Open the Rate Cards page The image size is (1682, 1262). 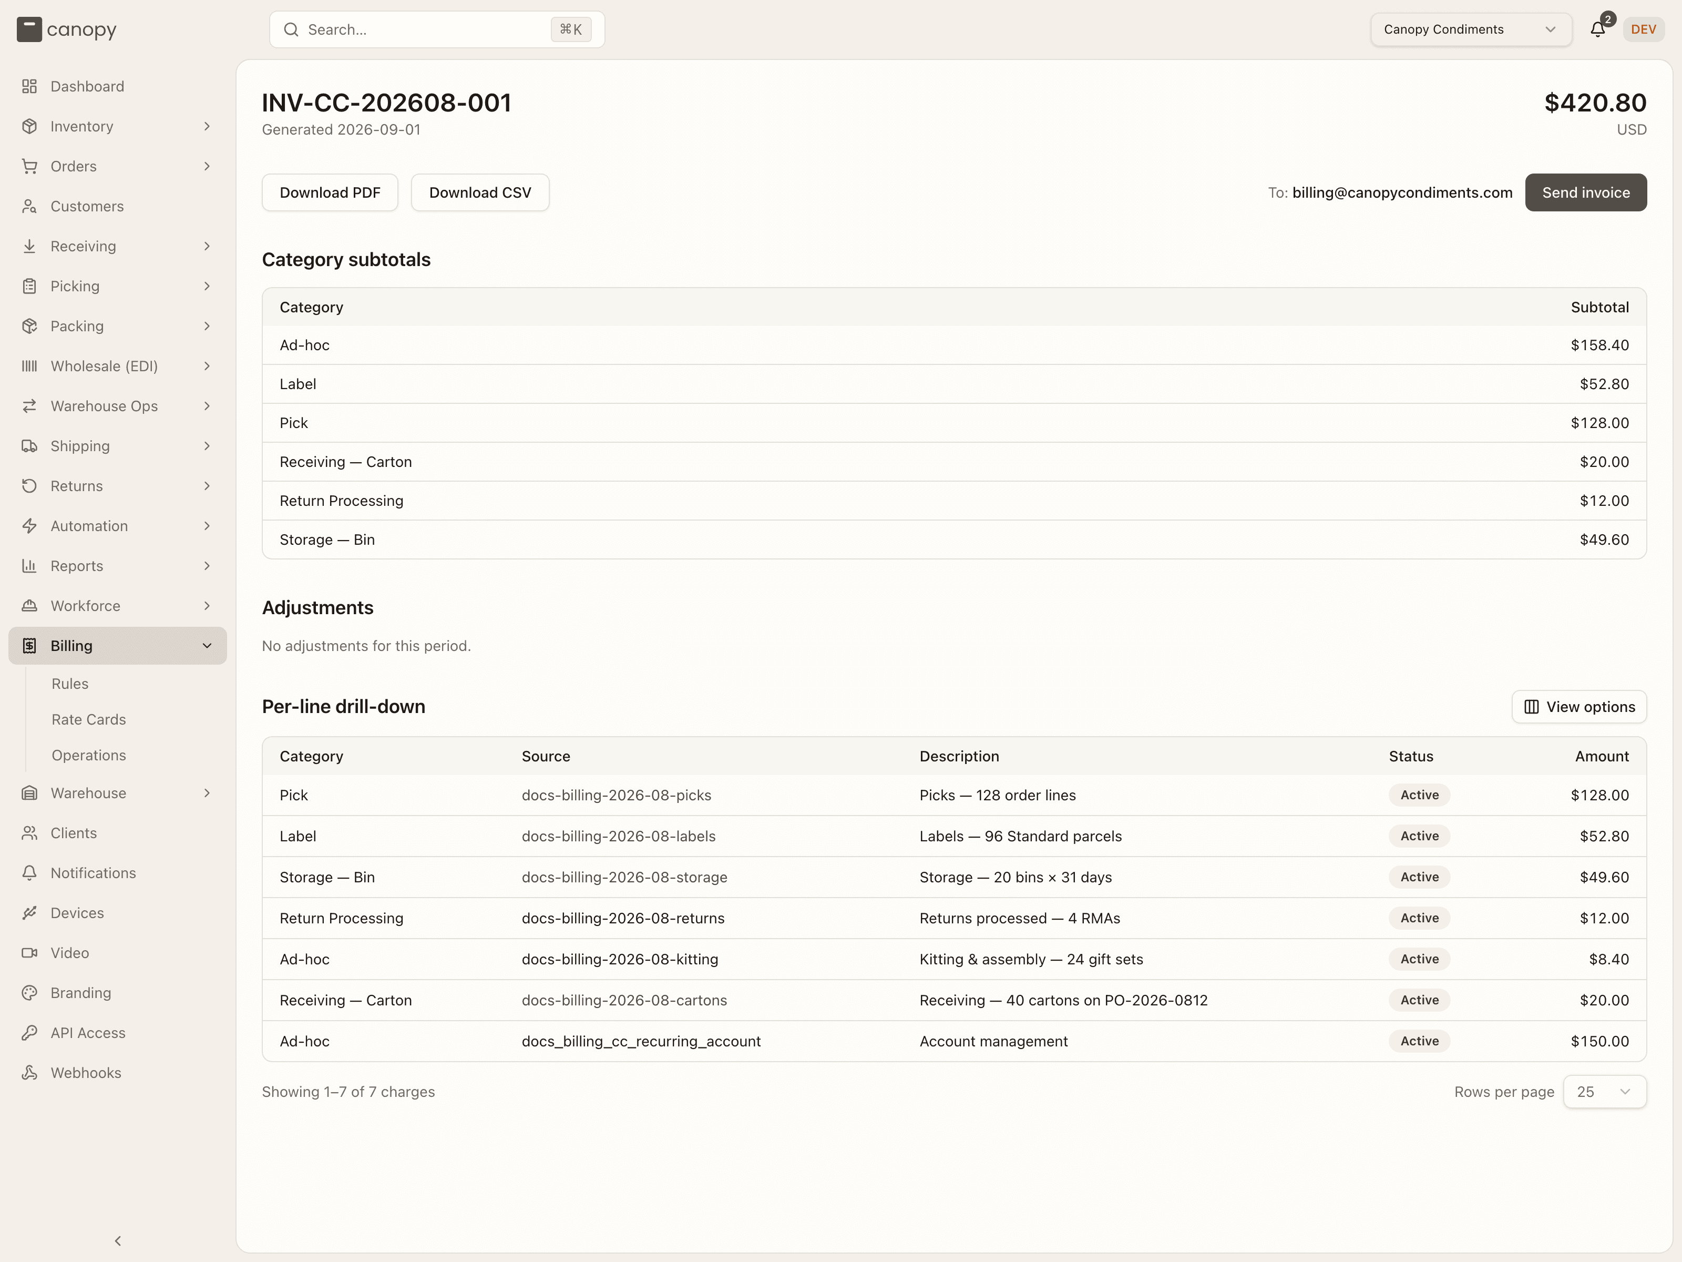pyautogui.click(x=89, y=720)
